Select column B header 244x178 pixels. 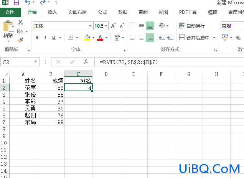(51, 74)
